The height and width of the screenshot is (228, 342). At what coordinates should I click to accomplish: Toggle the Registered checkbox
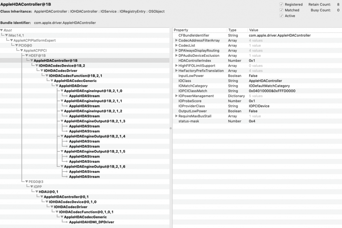281,4
